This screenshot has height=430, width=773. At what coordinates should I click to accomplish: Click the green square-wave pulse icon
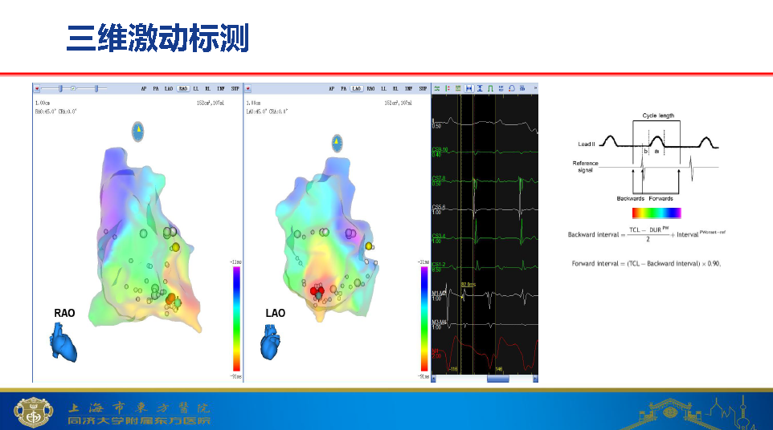click(490, 87)
